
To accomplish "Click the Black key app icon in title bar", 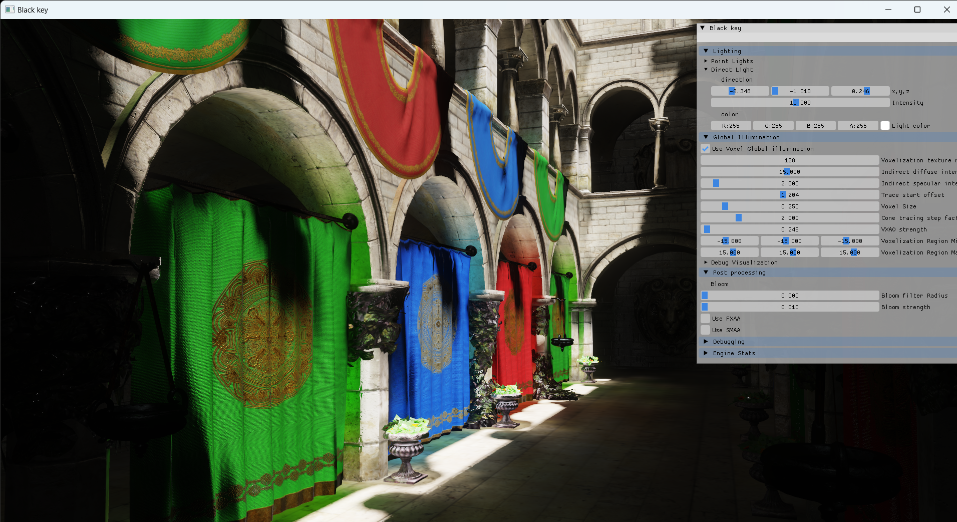I will 10,10.
